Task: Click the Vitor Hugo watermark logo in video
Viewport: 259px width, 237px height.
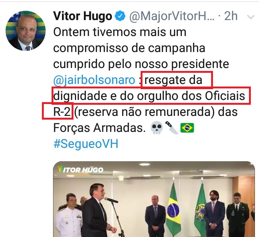Action: point(81,169)
